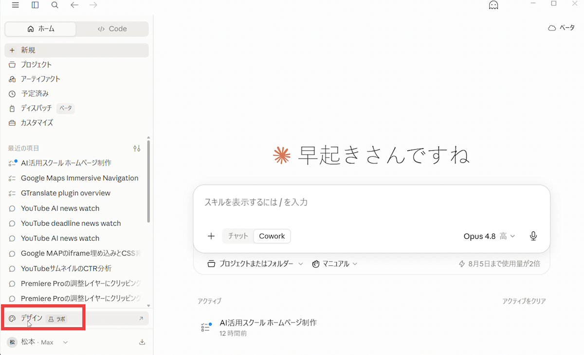Click the task list icon beside the active task

tap(206, 327)
